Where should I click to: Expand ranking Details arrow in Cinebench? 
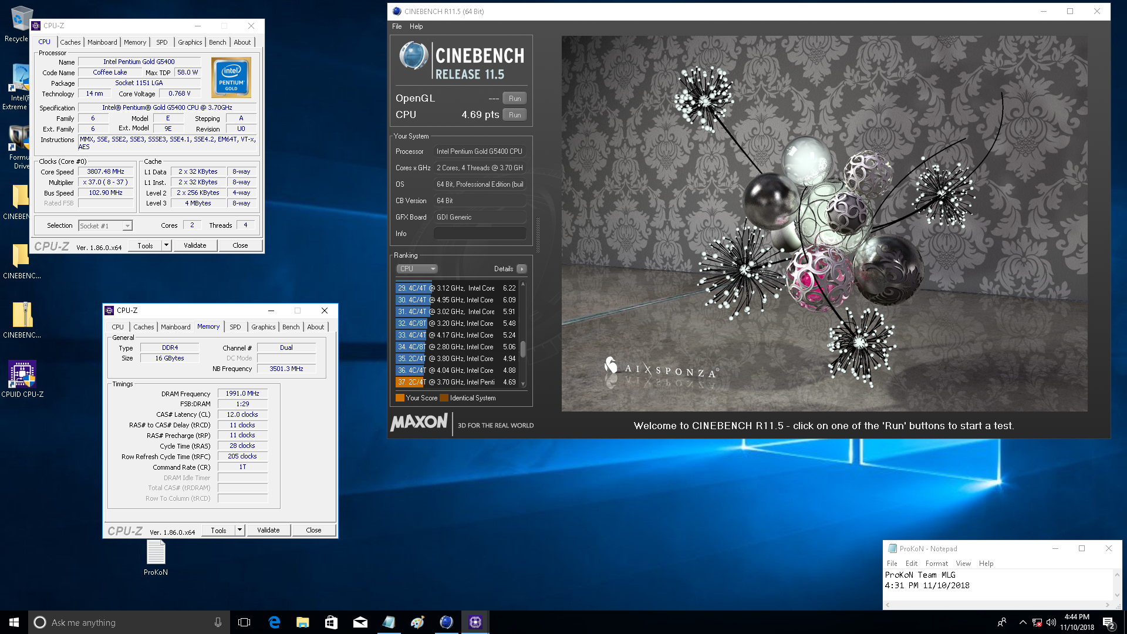(x=521, y=269)
